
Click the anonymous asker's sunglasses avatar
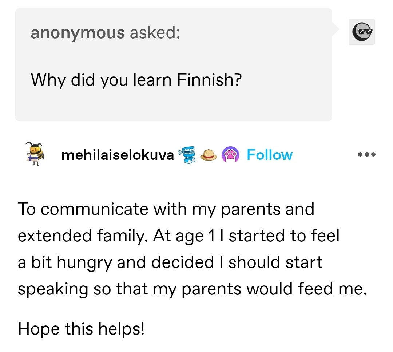(361, 32)
